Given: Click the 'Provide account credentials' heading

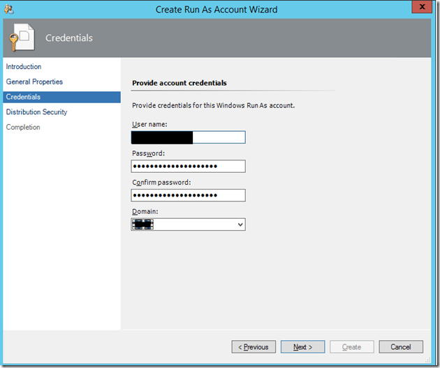Looking at the screenshot, I should point(179,83).
